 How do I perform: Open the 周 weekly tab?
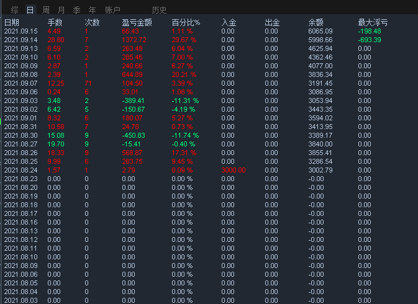tap(46, 10)
